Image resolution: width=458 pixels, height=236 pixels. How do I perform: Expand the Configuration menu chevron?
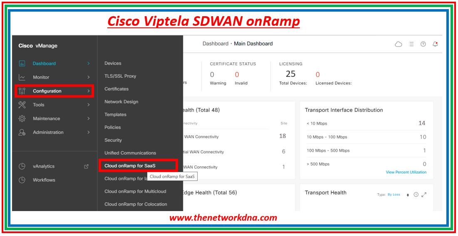[88, 91]
